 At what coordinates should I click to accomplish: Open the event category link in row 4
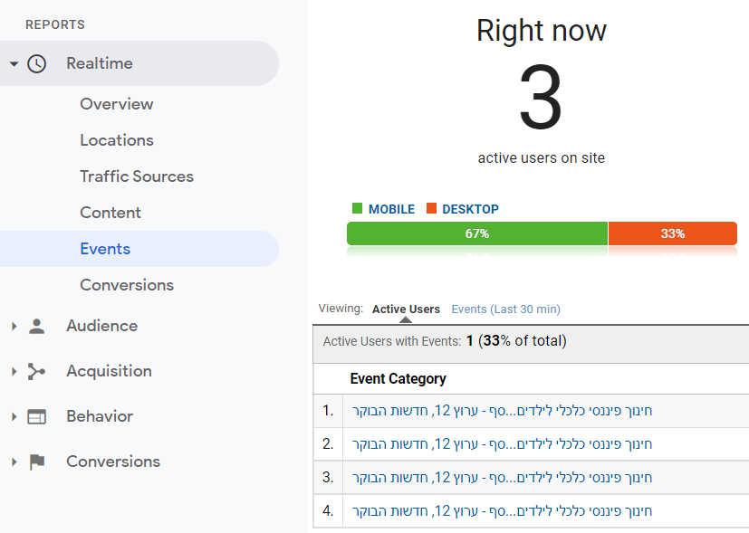(502, 511)
